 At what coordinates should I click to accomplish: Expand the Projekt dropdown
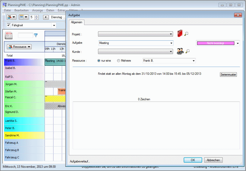point(171,34)
